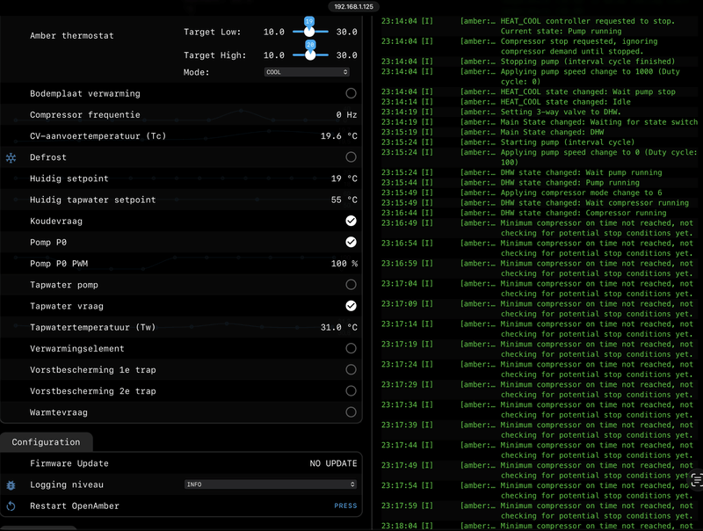Click the Pomp P0 checkmark status icon
This screenshot has height=531, width=703.
click(x=351, y=242)
